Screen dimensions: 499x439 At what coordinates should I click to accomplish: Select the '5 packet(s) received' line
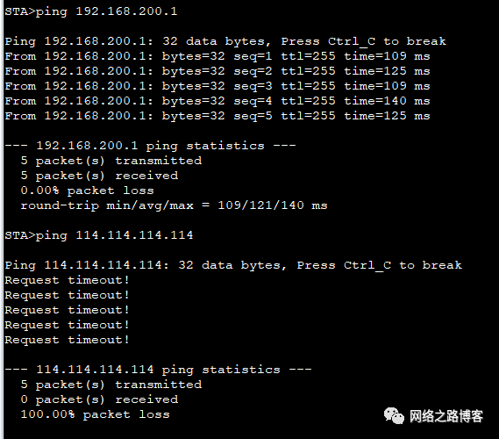point(99,176)
